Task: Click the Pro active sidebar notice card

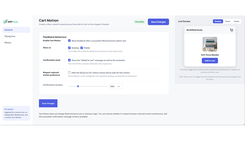Action: point(16,113)
